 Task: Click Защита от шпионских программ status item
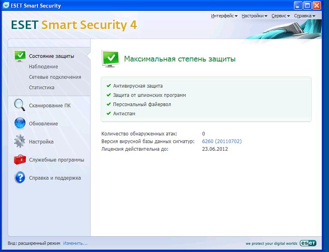(149, 95)
